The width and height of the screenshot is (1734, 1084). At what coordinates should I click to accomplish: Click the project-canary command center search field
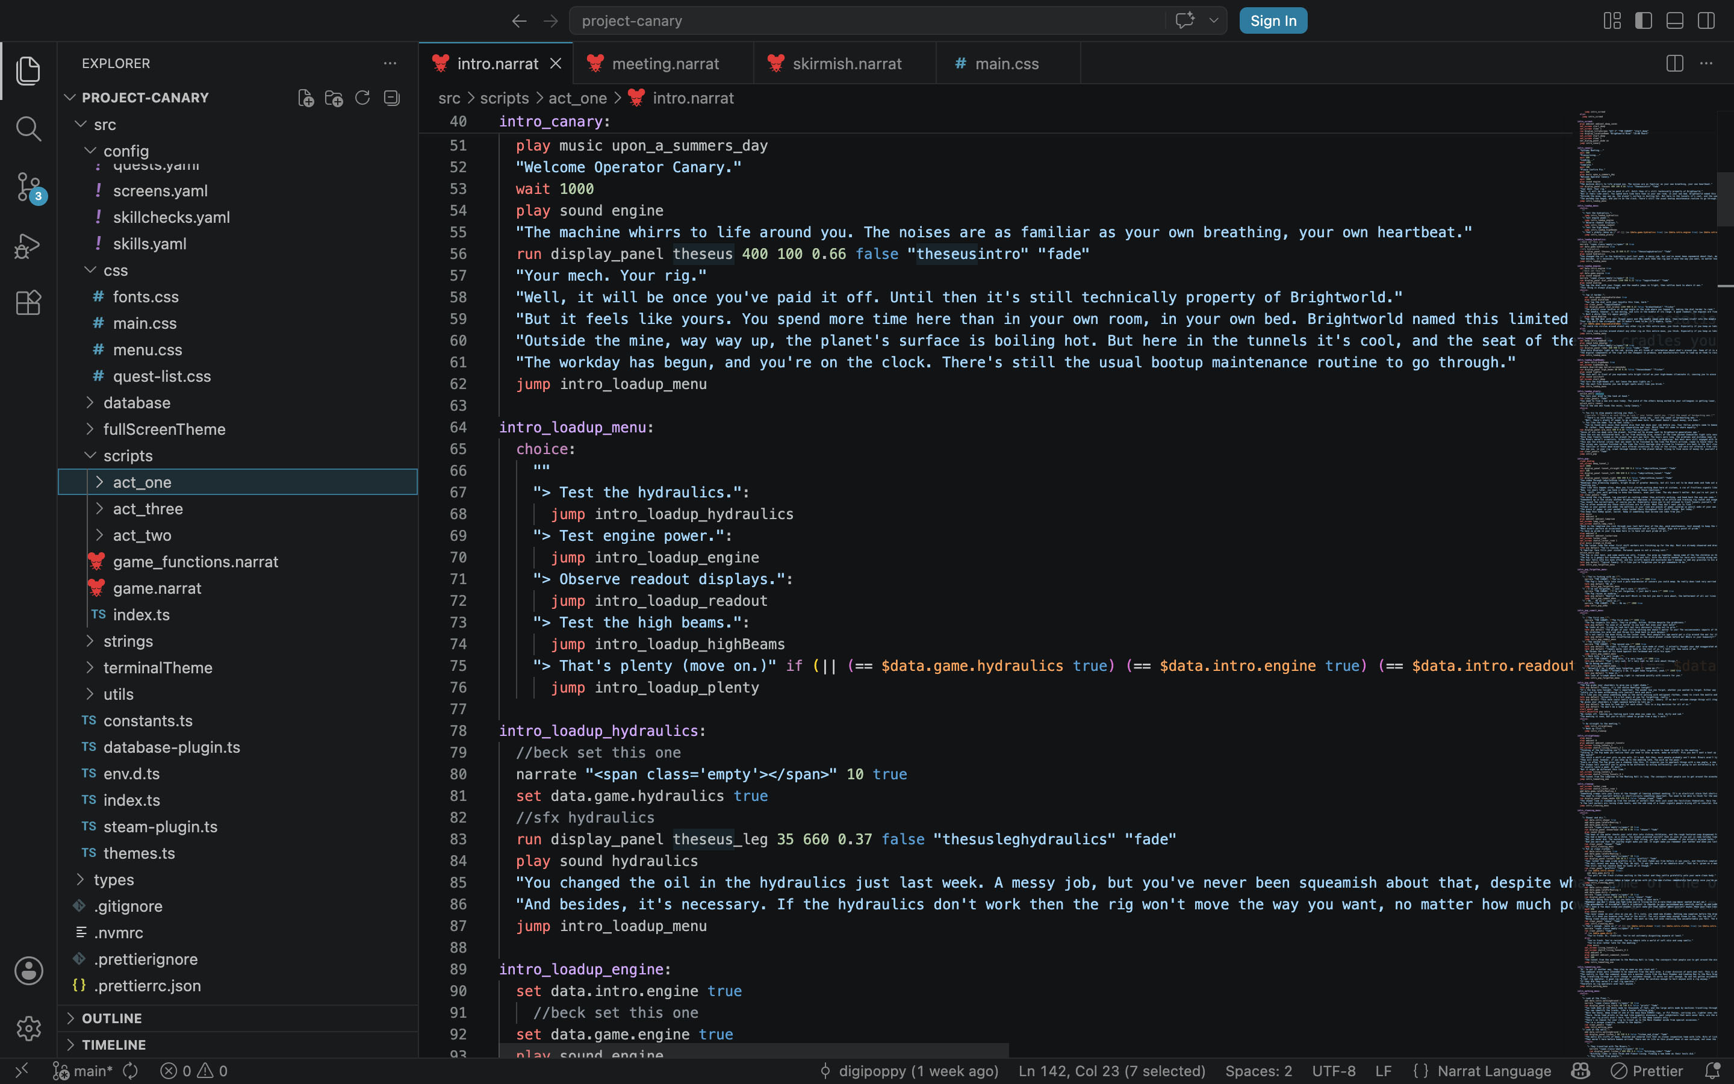click(x=867, y=21)
